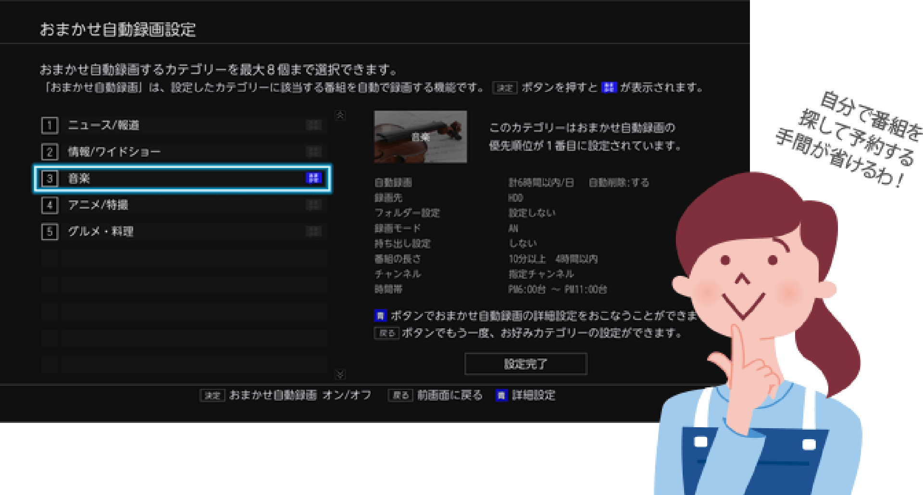Toggle recording mark on グルメ・料理 row

pyautogui.click(x=313, y=232)
